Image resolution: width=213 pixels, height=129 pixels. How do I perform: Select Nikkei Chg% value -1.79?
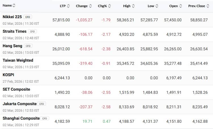[106, 20]
